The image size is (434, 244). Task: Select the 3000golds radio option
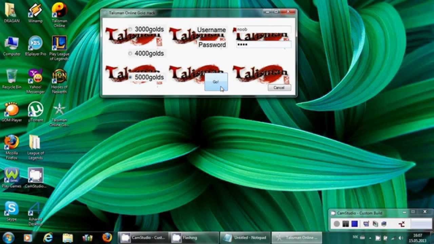[130, 29]
